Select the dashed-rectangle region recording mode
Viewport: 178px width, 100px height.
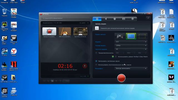point(142,36)
